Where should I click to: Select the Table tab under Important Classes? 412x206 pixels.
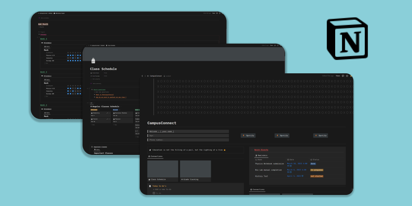[97, 149]
